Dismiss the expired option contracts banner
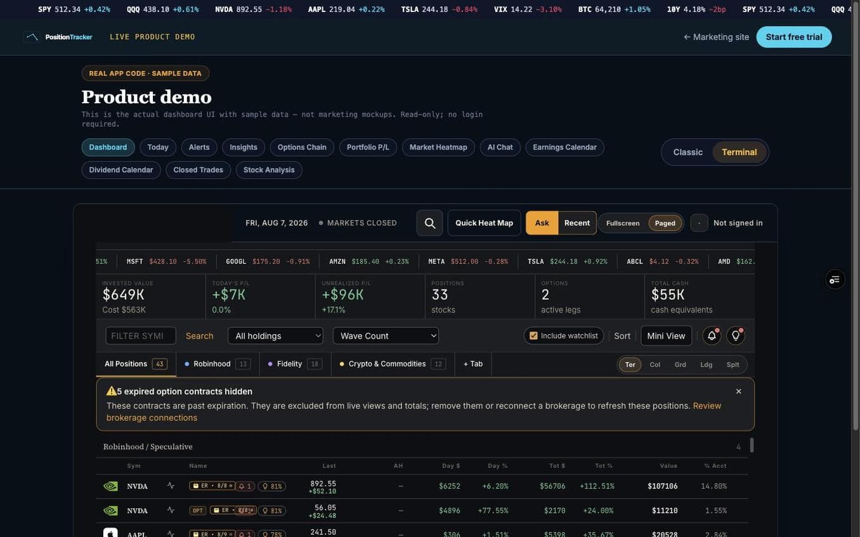 [738, 391]
